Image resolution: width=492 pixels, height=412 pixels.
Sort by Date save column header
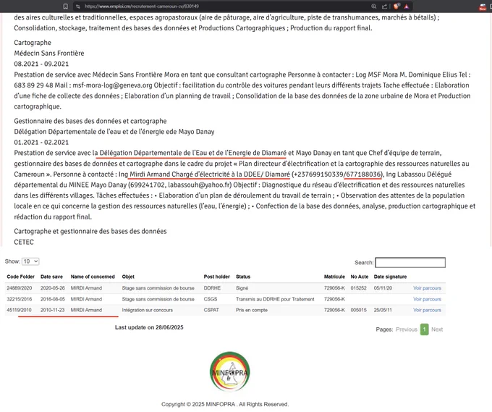tap(51, 277)
